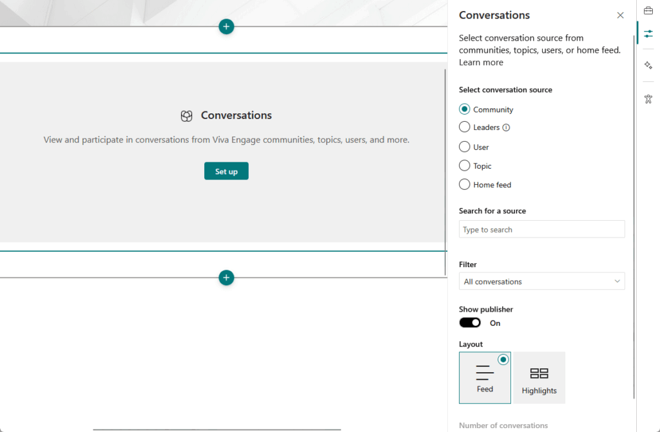This screenshot has width=660, height=432.
Task: Select the Community conversation source
Action: point(464,109)
